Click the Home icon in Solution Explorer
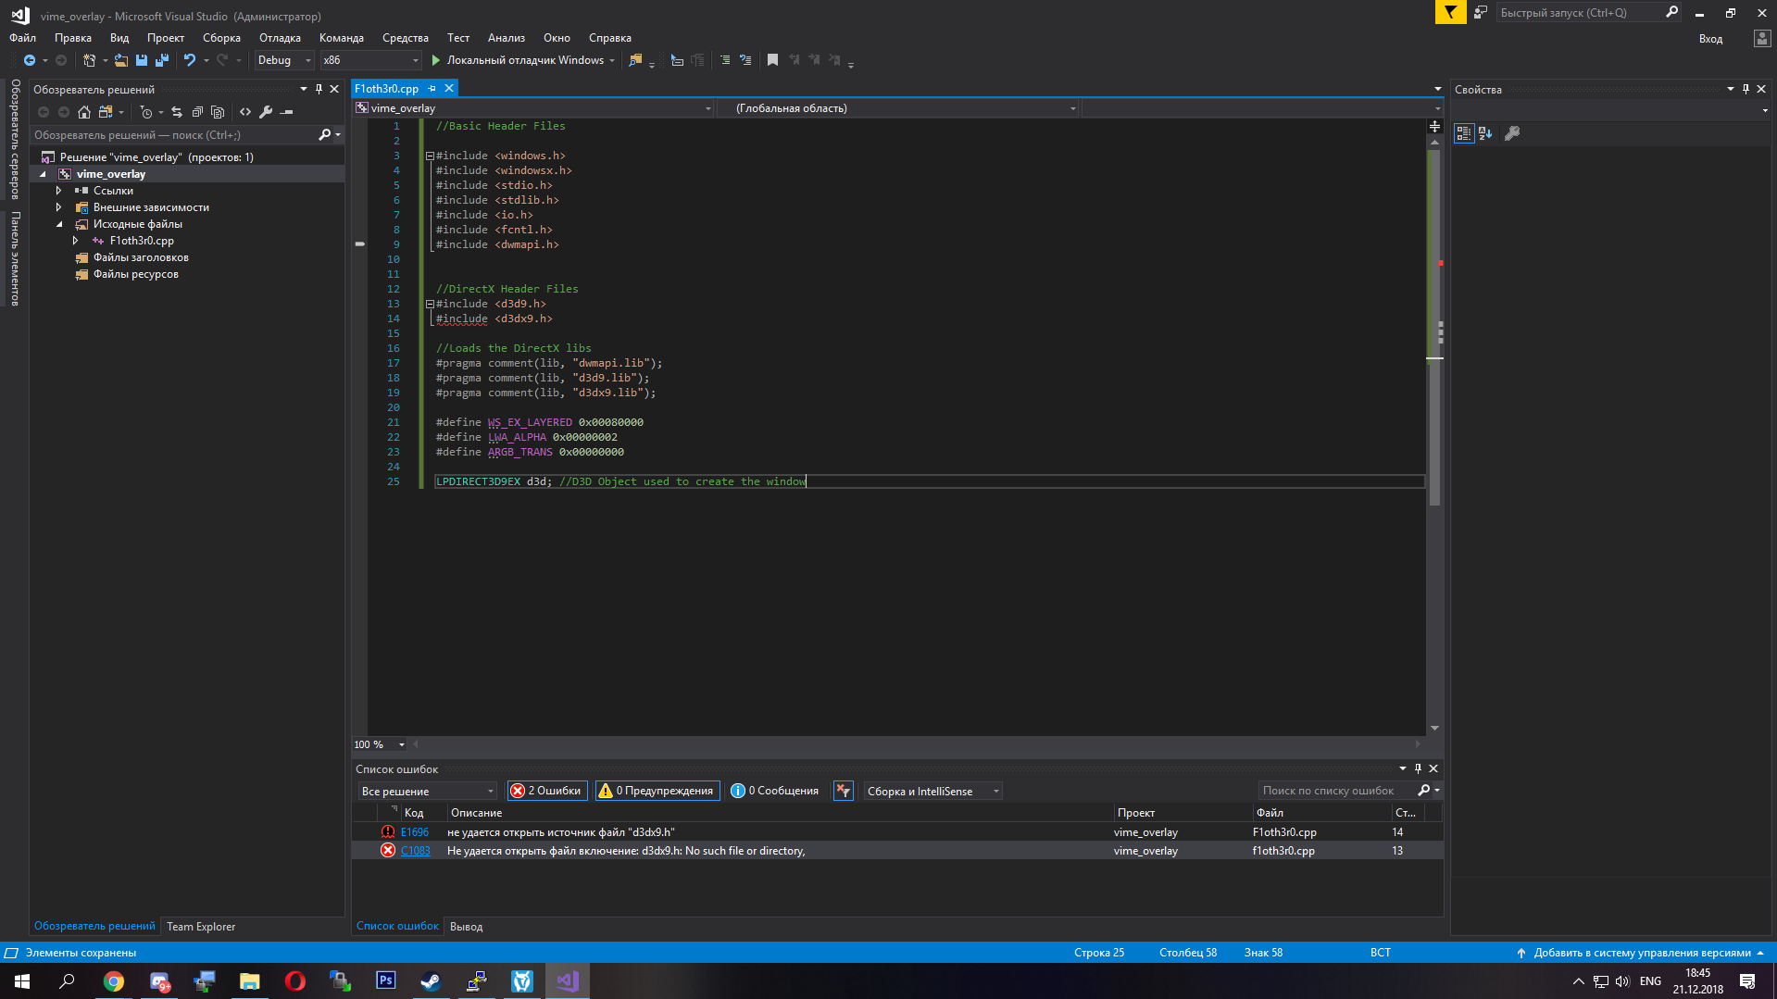The width and height of the screenshot is (1777, 999). 84,112
